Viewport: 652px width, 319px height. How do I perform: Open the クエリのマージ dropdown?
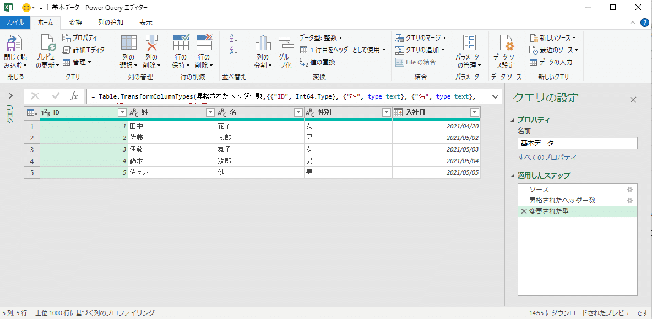pyautogui.click(x=420, y=38)
